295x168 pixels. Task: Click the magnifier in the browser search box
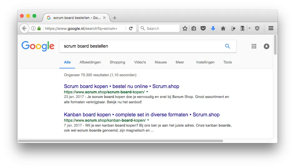coord(142,28)
